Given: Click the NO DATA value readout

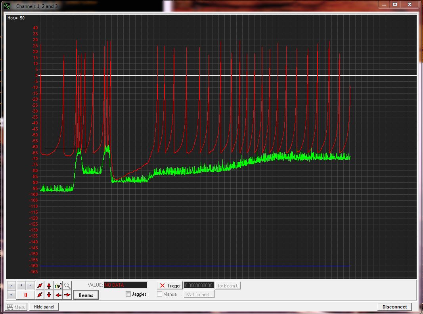Looking at the screenshot, I should (x=126, y=285).
